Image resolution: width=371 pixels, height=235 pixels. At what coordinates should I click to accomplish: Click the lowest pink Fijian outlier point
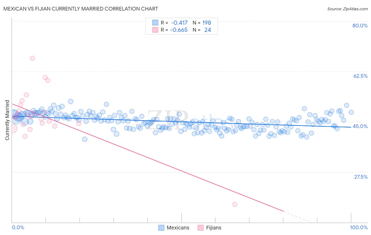[235, 204]
